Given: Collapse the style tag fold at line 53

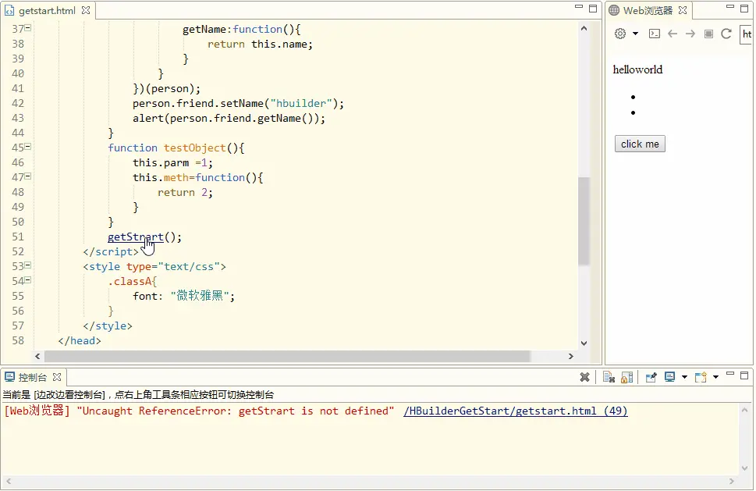Looking at the screenshot, I should (28, 265).
